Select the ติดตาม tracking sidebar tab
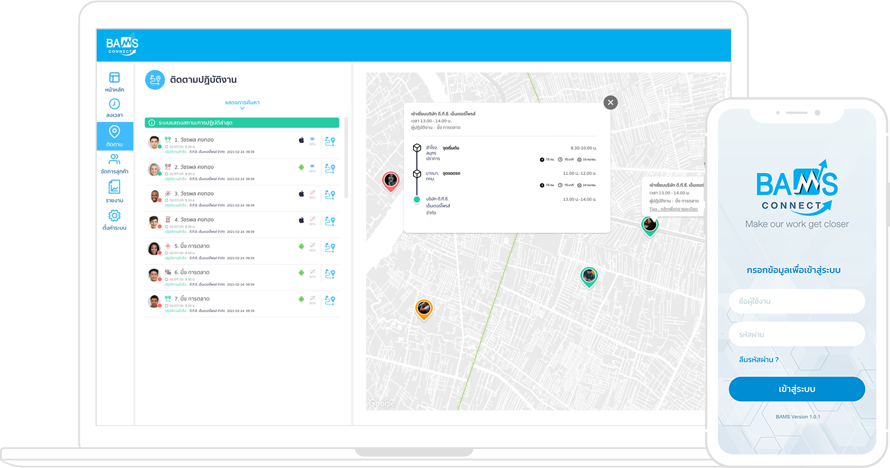 (x=115, y=136)
